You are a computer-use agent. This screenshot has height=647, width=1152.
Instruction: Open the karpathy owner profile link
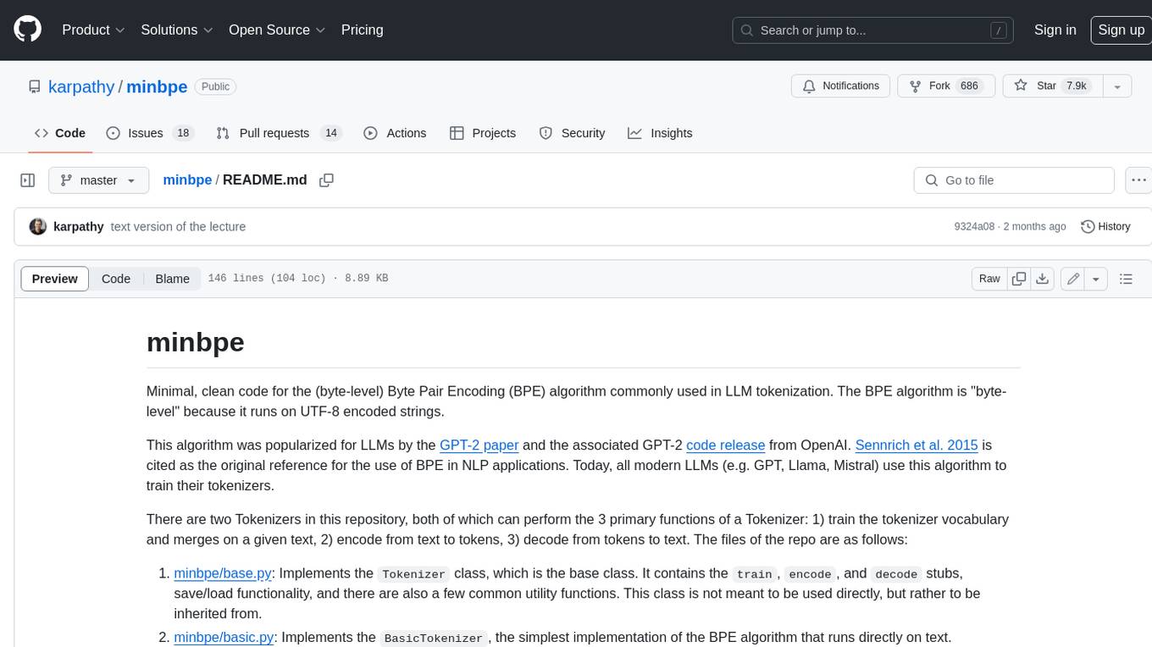[x=81, y=86]
